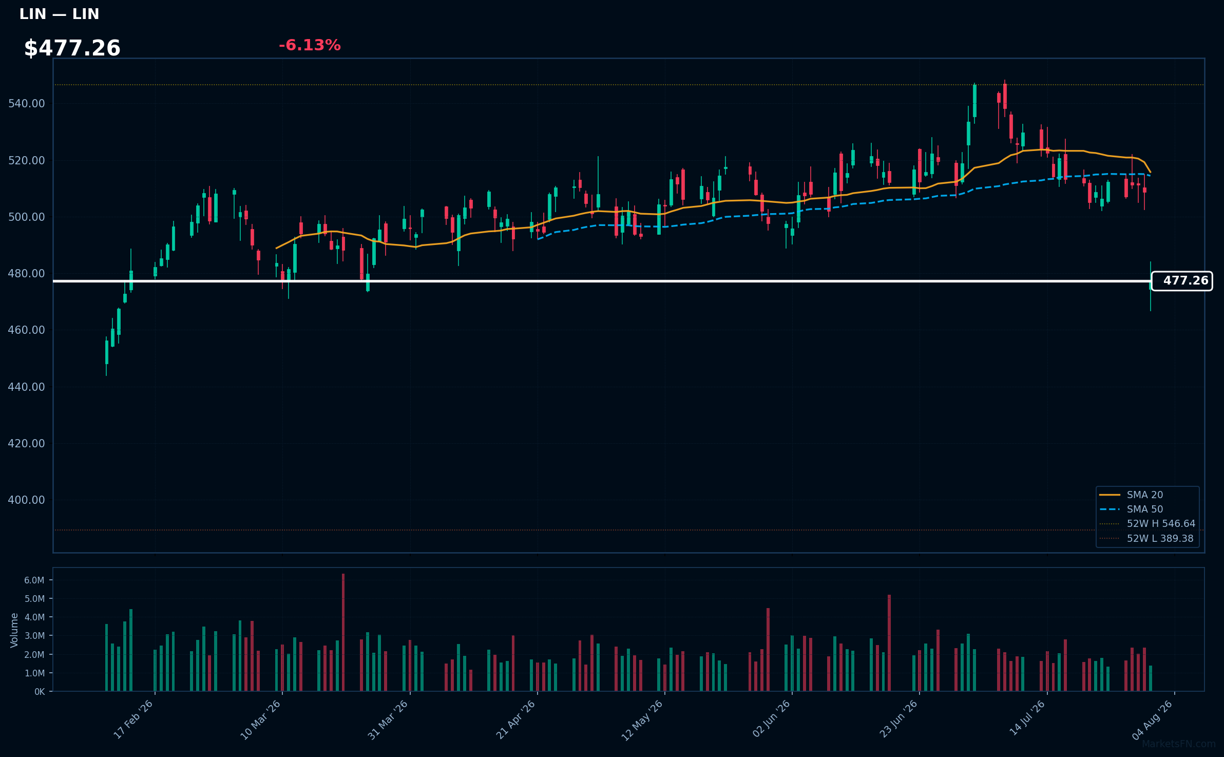Click the 420.00 price axis label
1224x757 pixels.
pos(27,444)
